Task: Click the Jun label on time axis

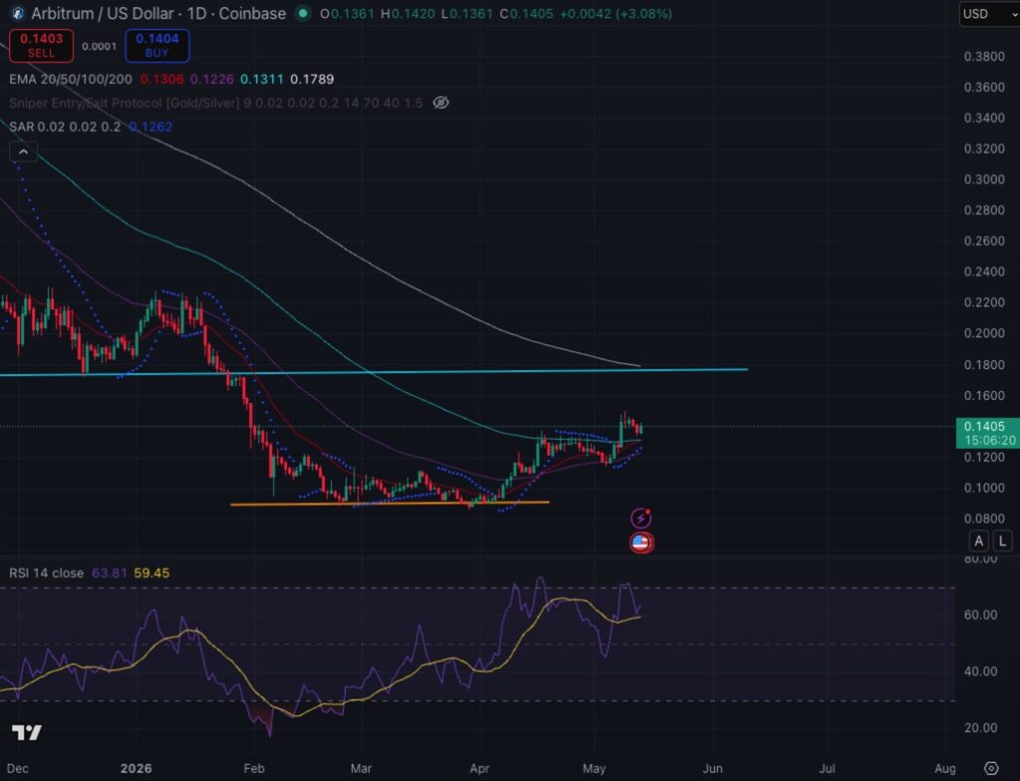Action: 712,769
